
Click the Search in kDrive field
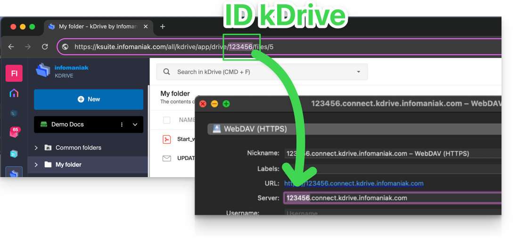click(x=262, y=72)
